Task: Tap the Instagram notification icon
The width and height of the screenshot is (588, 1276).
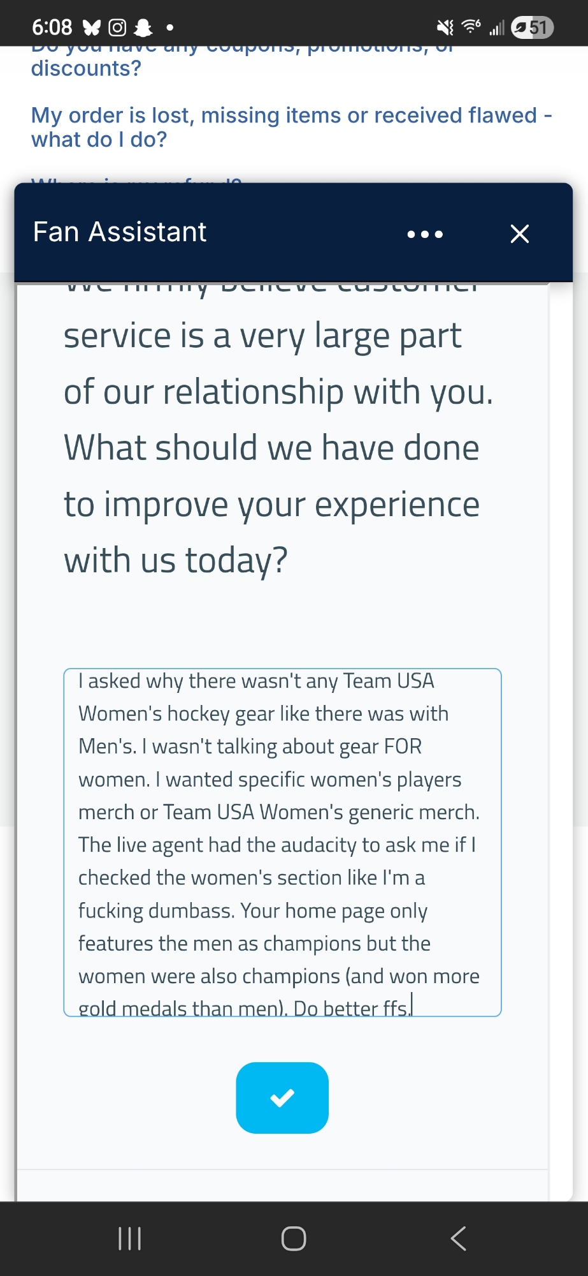Action: [117, 27]
